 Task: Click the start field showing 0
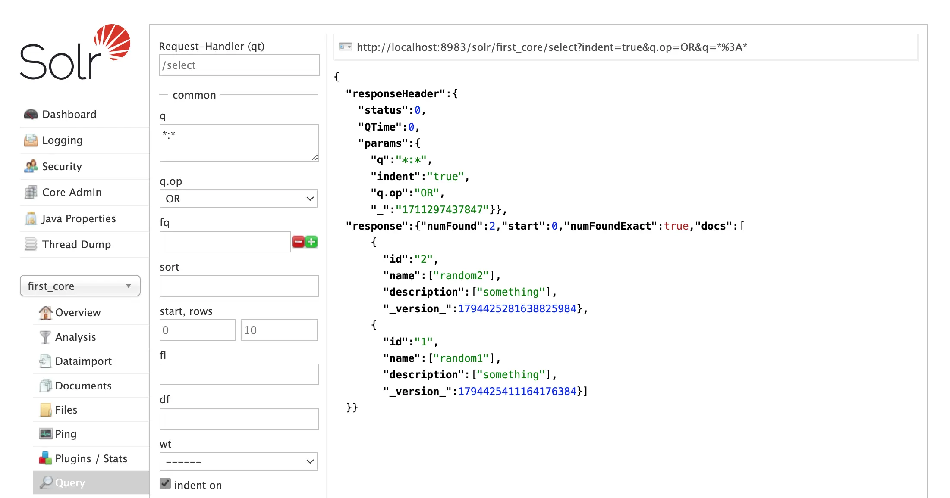point(198,330)
